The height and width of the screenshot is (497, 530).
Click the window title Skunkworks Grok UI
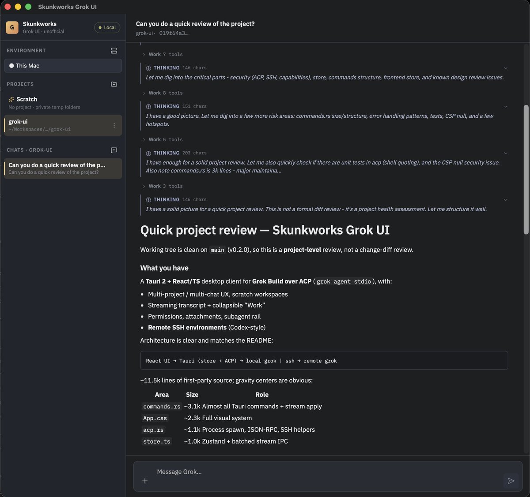click(68, 7)
